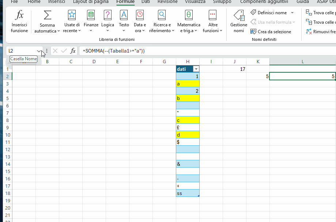Open Usate di recente functions

[x=72, y=22]
